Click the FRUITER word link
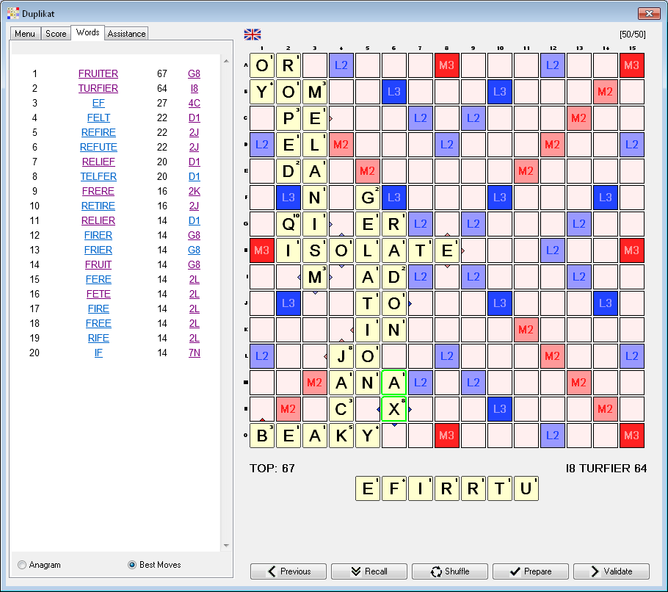 click(x=98, y=73)
